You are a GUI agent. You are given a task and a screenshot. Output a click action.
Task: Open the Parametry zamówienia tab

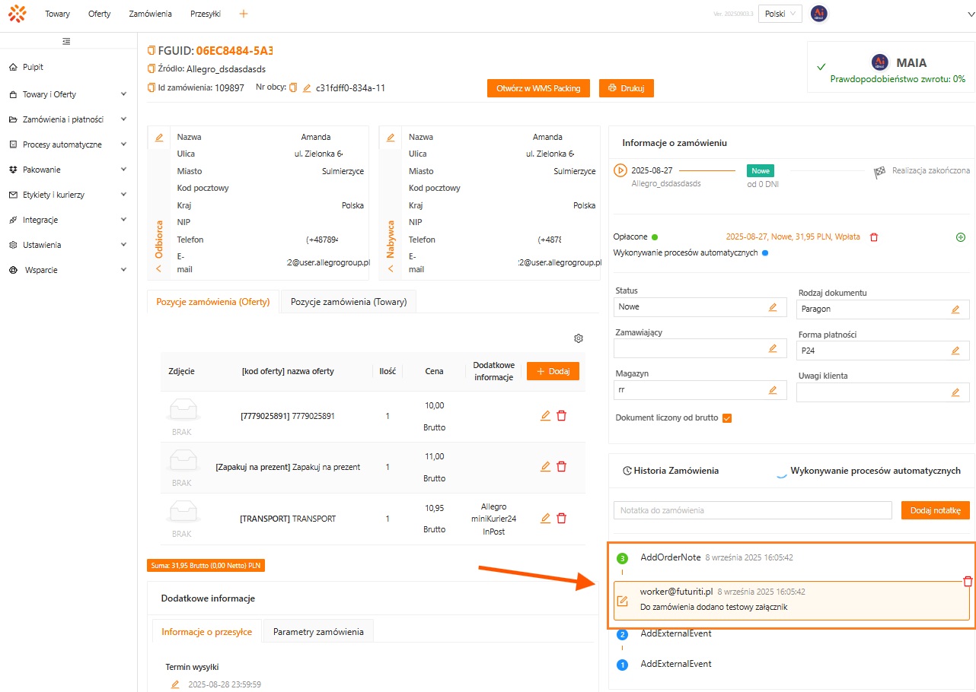point(318,632)
